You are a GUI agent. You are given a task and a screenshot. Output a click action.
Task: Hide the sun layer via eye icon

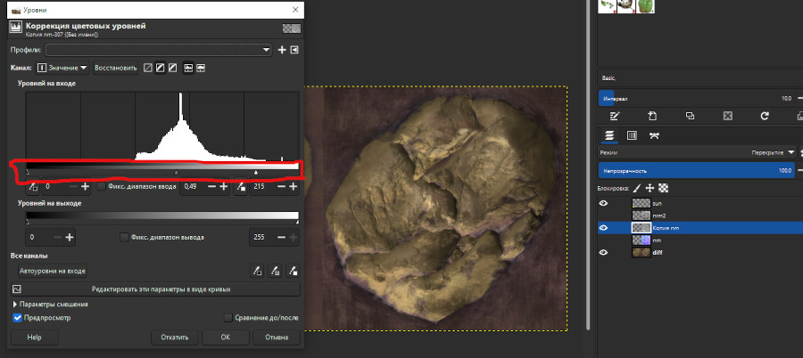pyautogui.click(x=604, y=203)
